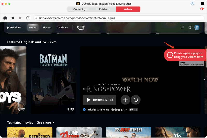The image size is (207, 138).
Task: Reload the page with refresh icon
Action: click(28, 18)
